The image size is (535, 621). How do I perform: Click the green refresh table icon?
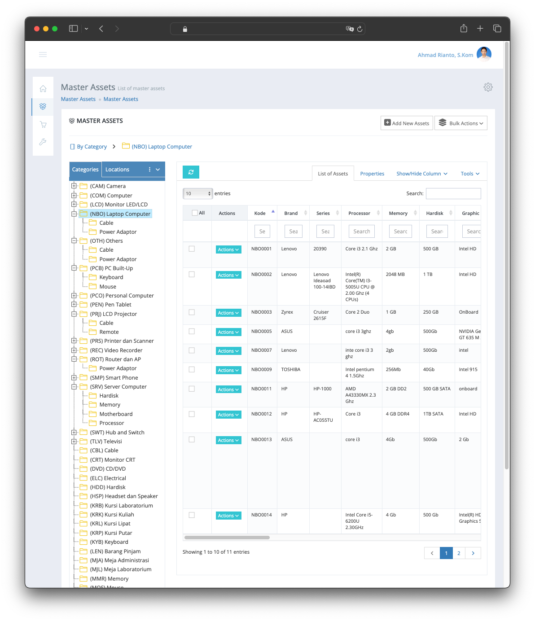point(191,172)
